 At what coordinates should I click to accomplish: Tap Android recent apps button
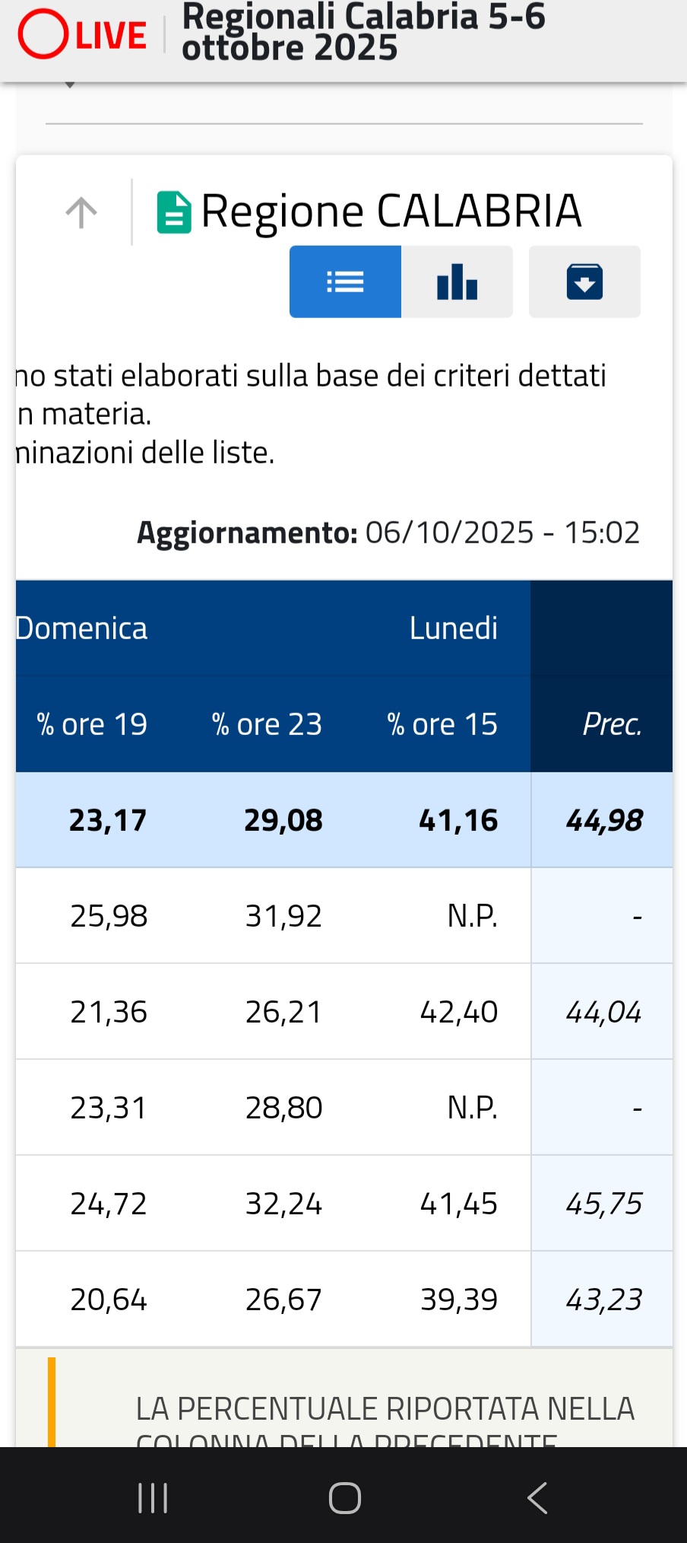(153, 1497)
